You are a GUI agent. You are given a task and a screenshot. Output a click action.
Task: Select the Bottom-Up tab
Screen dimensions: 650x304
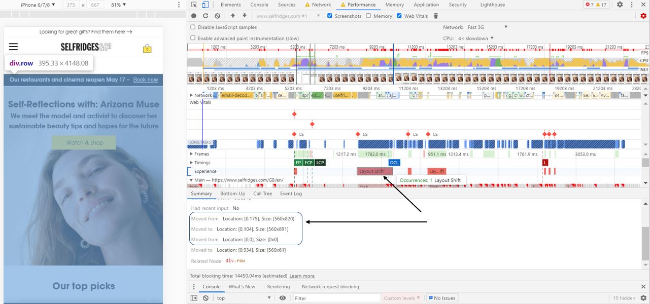[232, 194]
